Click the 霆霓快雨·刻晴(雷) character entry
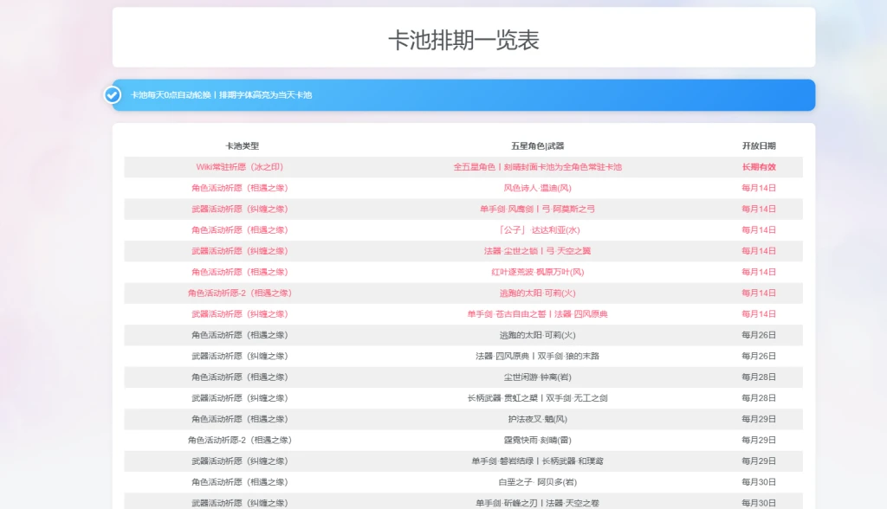Image resolution: width=887 pixels, height=509 pixels. click(x=537, y=440)
